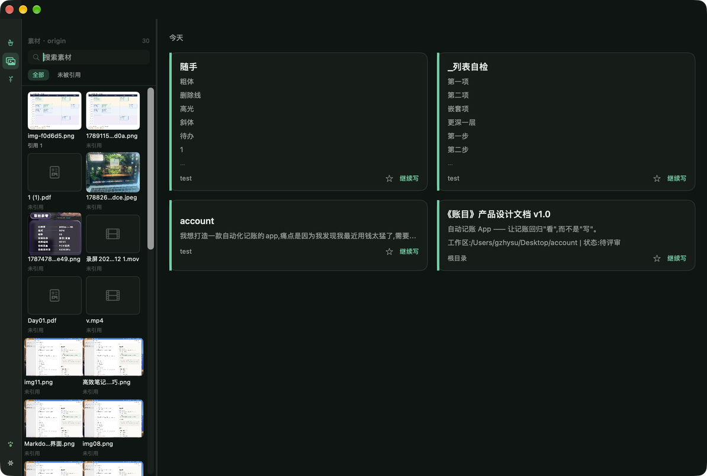Screen dimensions: 707x476
Task: Click the Markdo...界面.png file name
Action: click(50, 444)
